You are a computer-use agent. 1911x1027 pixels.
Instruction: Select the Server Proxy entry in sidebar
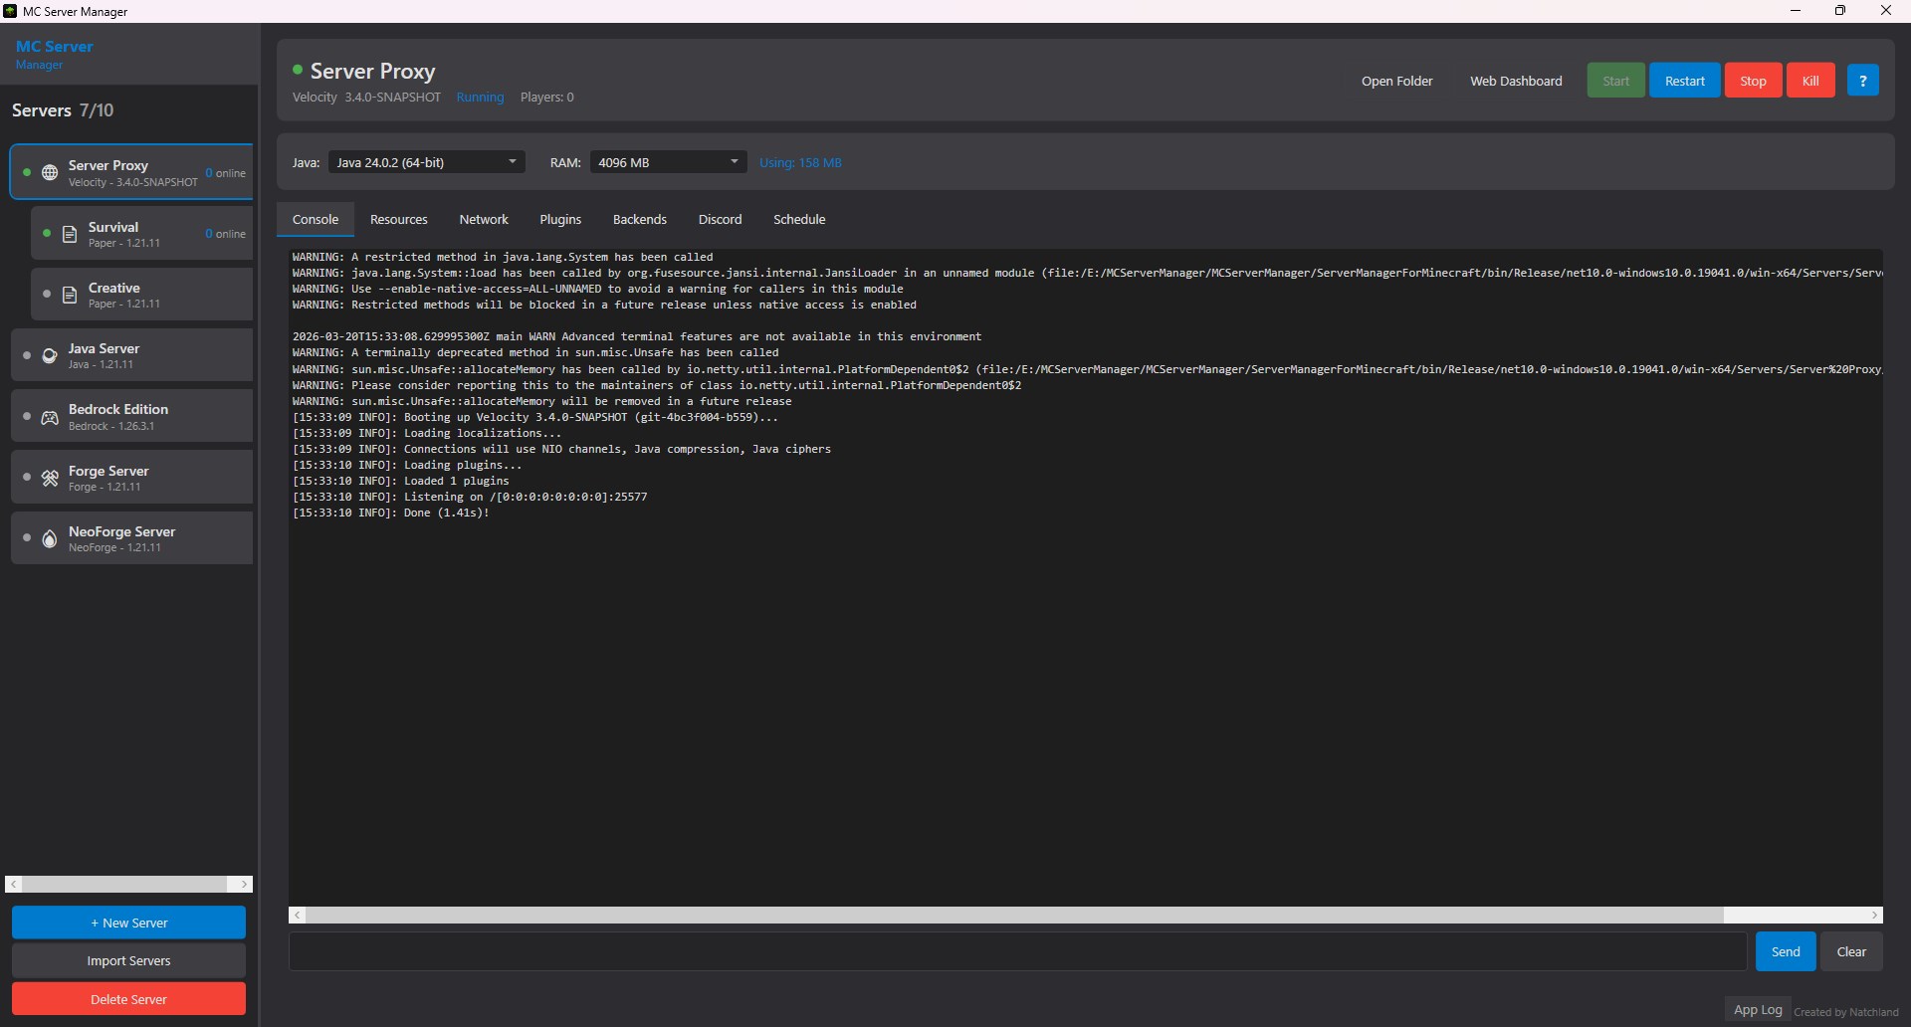click(x=131, y=172)
